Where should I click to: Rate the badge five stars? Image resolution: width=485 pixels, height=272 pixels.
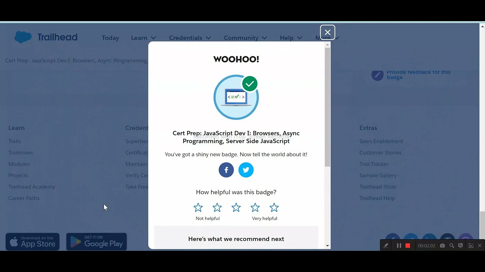click(x=274, y=207)
